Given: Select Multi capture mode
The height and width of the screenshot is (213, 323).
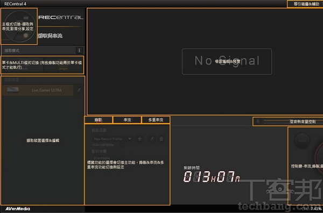Looking at the screenshot, I should 24,66.
